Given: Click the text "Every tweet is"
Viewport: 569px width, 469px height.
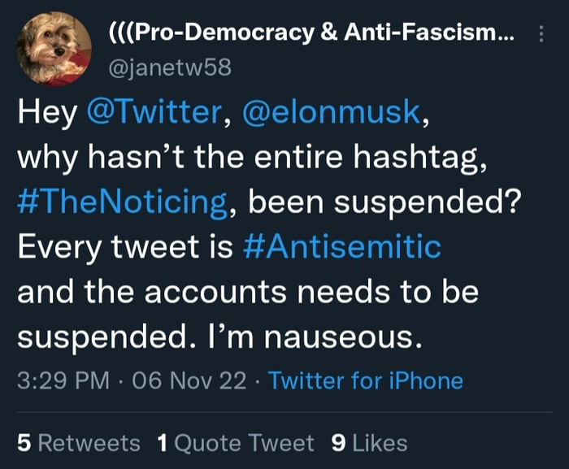Looking at the screenshot, I should [126, 246].
